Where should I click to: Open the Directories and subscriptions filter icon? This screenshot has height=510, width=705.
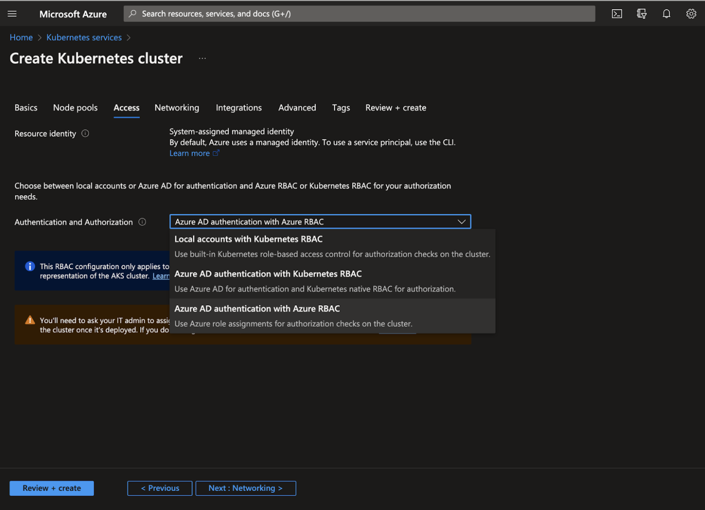click(642, 14)
